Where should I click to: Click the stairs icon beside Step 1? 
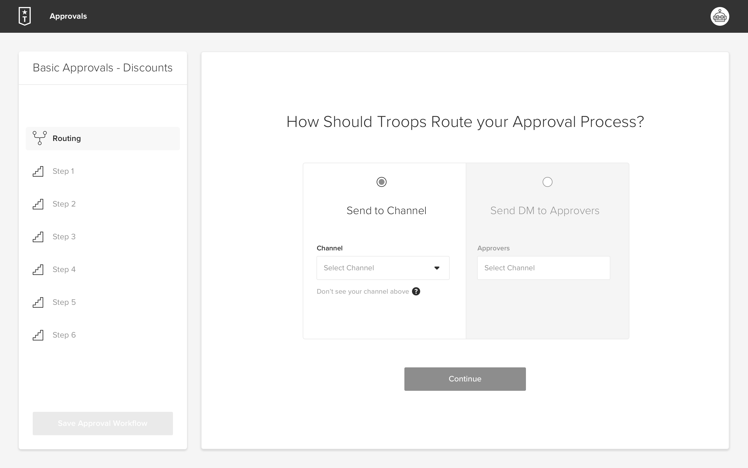(38, 171)
